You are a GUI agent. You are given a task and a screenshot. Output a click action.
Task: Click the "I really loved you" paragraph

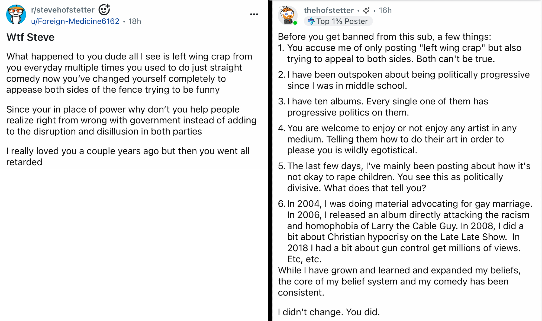pyautogui.click(x=128, y=157)
